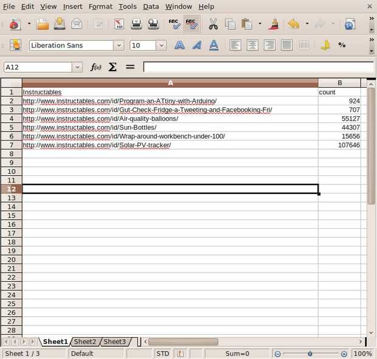377x359 pixels.
Task: Apply Currency number format icon
Action: (325, 45)
